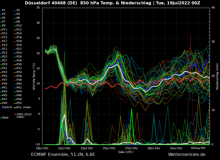The width and height of the screenshot is (220, 160).
Task: Click the P12 legend entry
Action: pos(19,29)
